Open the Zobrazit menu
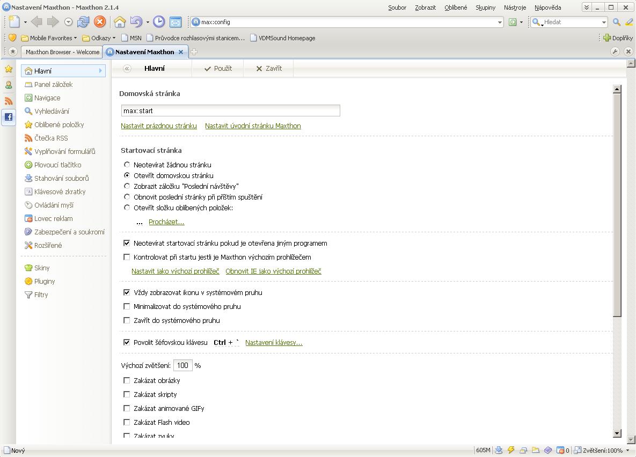 pos(425,8)
